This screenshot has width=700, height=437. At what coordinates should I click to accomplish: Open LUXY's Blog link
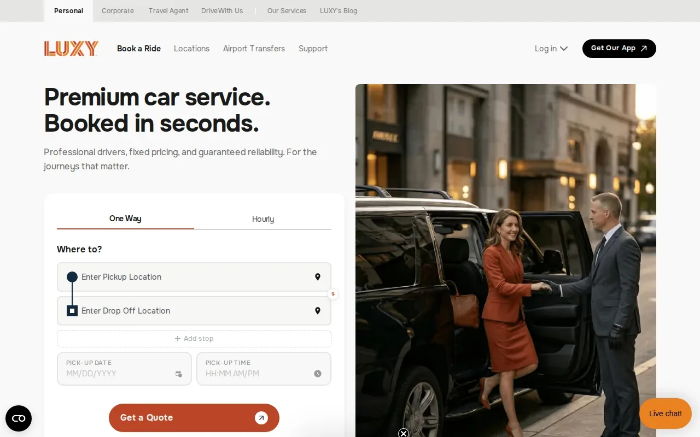coord(339,11)
